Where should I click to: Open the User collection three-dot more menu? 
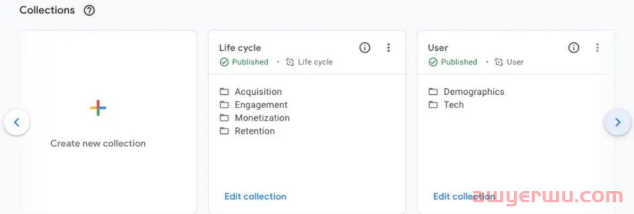coord(597,48)
